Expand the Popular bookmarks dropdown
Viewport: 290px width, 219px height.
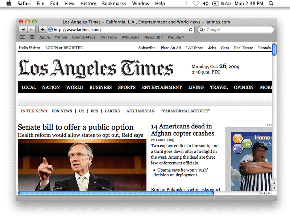[176, 37]
